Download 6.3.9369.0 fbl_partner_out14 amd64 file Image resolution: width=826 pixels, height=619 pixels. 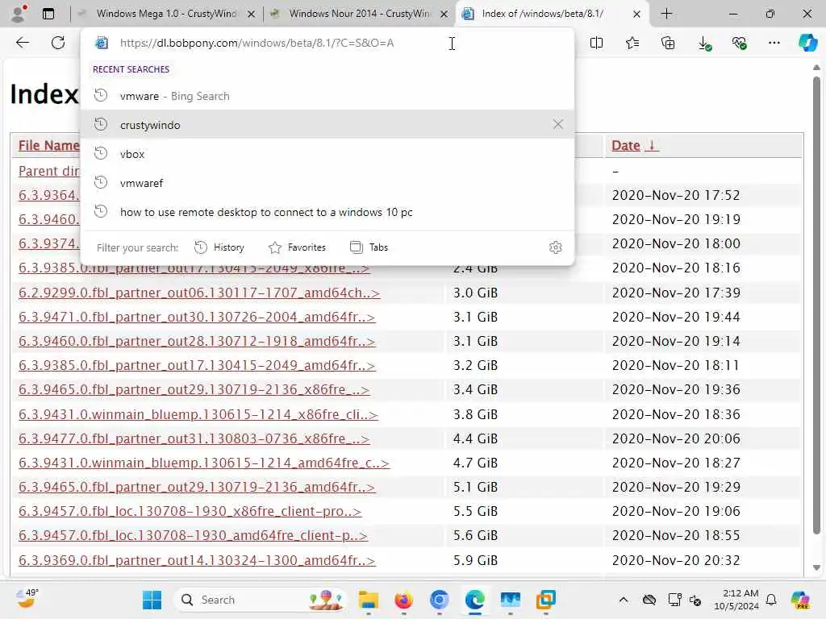click(197, 561)
